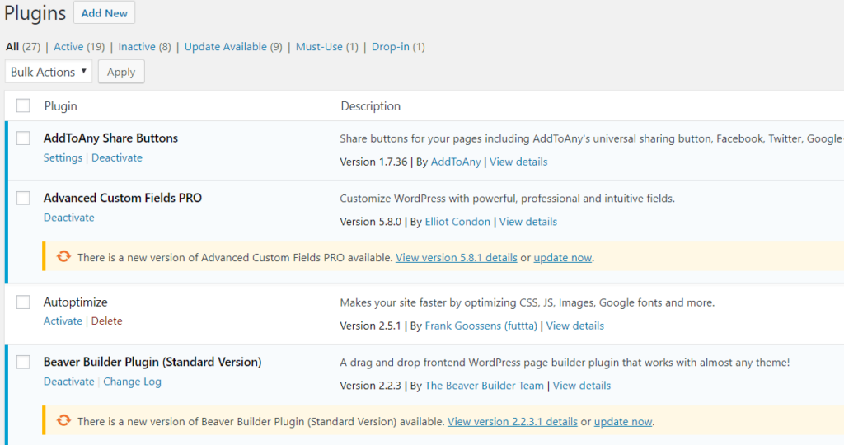Screen dimensions: 844x445
Task: Open the Frank Goossens (futtta) author link
Action: point(481,326)
